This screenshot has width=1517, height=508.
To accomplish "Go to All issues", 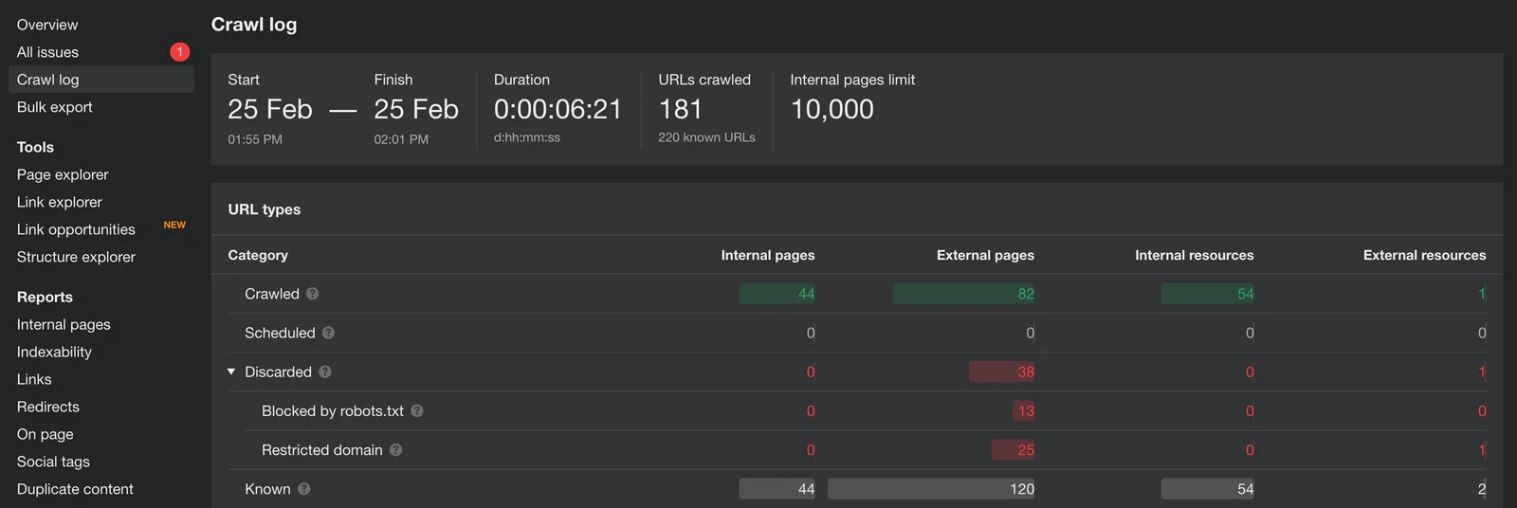I will pos(47,52).
